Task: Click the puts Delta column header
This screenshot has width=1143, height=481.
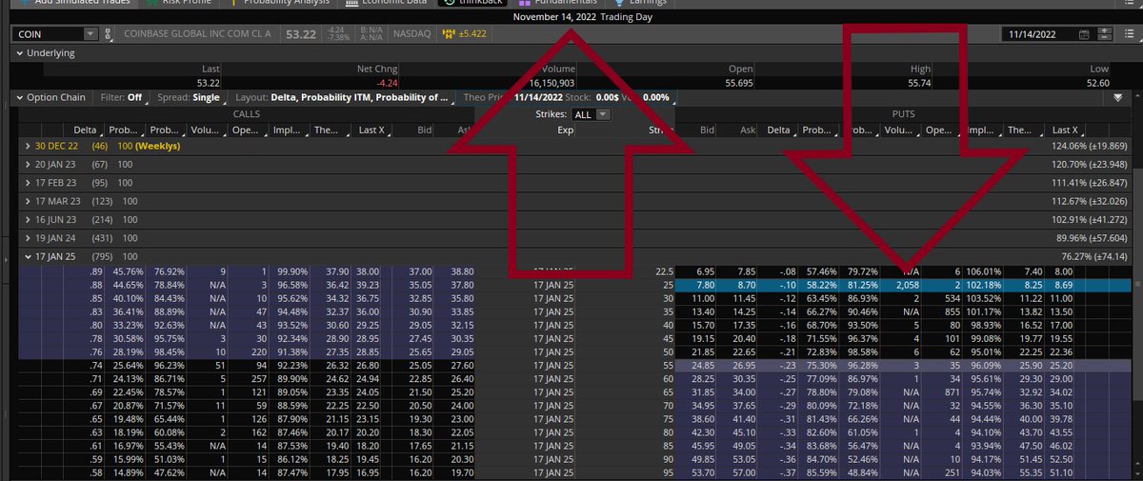Action: coord(779,130)
